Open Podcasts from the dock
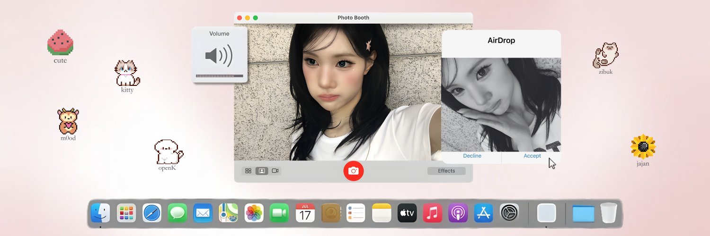Screen dimensions: 710x236 (x=458, y=213)
